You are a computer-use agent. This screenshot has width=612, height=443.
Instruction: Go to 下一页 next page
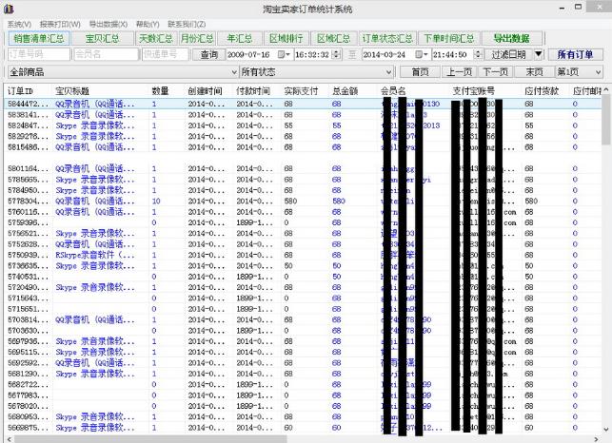click(x=495, y=72)
